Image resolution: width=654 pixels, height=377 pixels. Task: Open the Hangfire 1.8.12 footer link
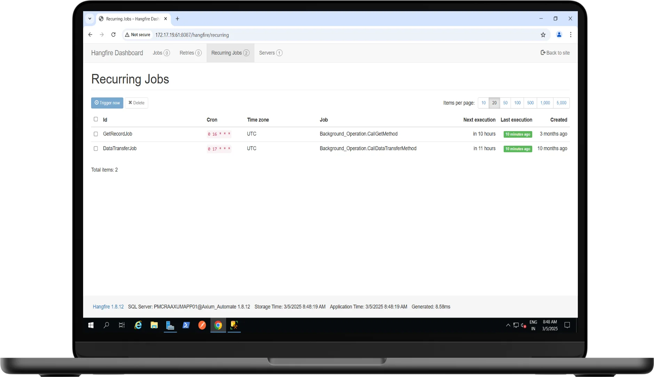(108, 307)
